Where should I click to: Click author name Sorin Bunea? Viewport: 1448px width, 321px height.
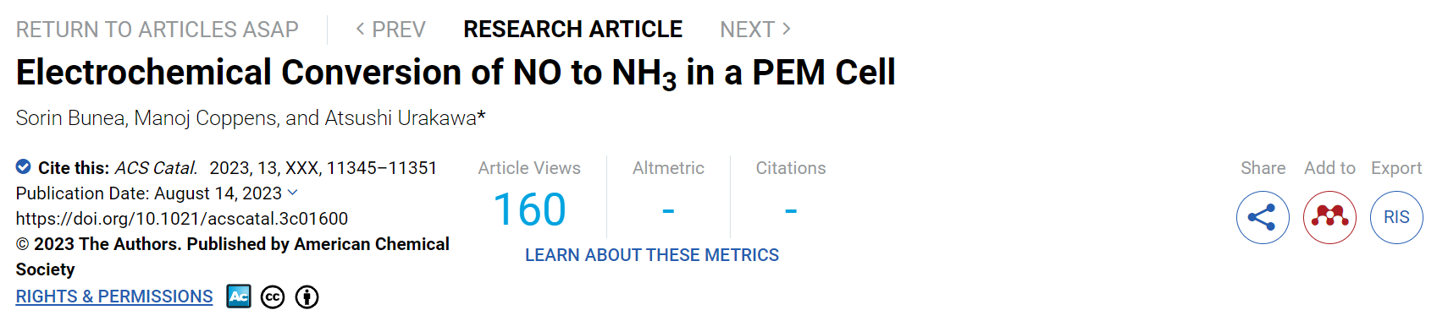tap(70, 118)
